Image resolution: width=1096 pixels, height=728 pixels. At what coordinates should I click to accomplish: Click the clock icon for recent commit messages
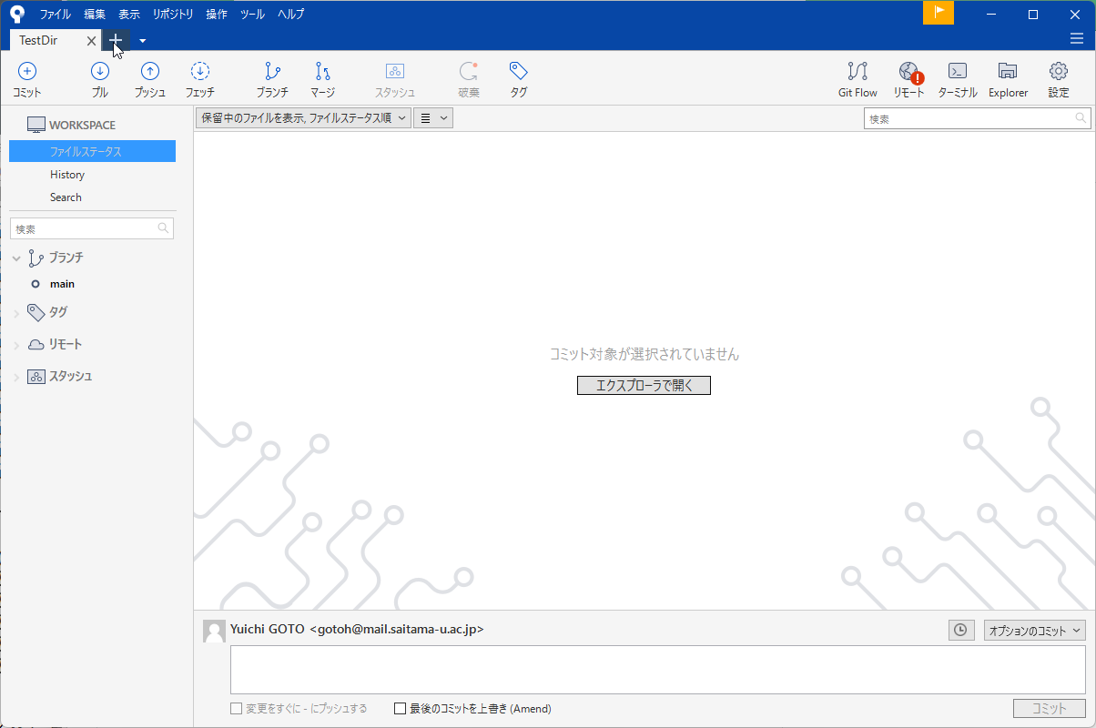(x=961, y=631)
